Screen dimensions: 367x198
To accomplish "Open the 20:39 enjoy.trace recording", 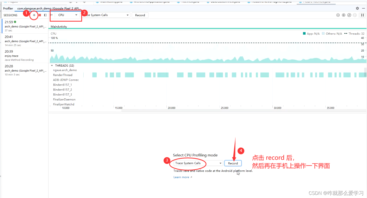I will click(x=25, y=55).
